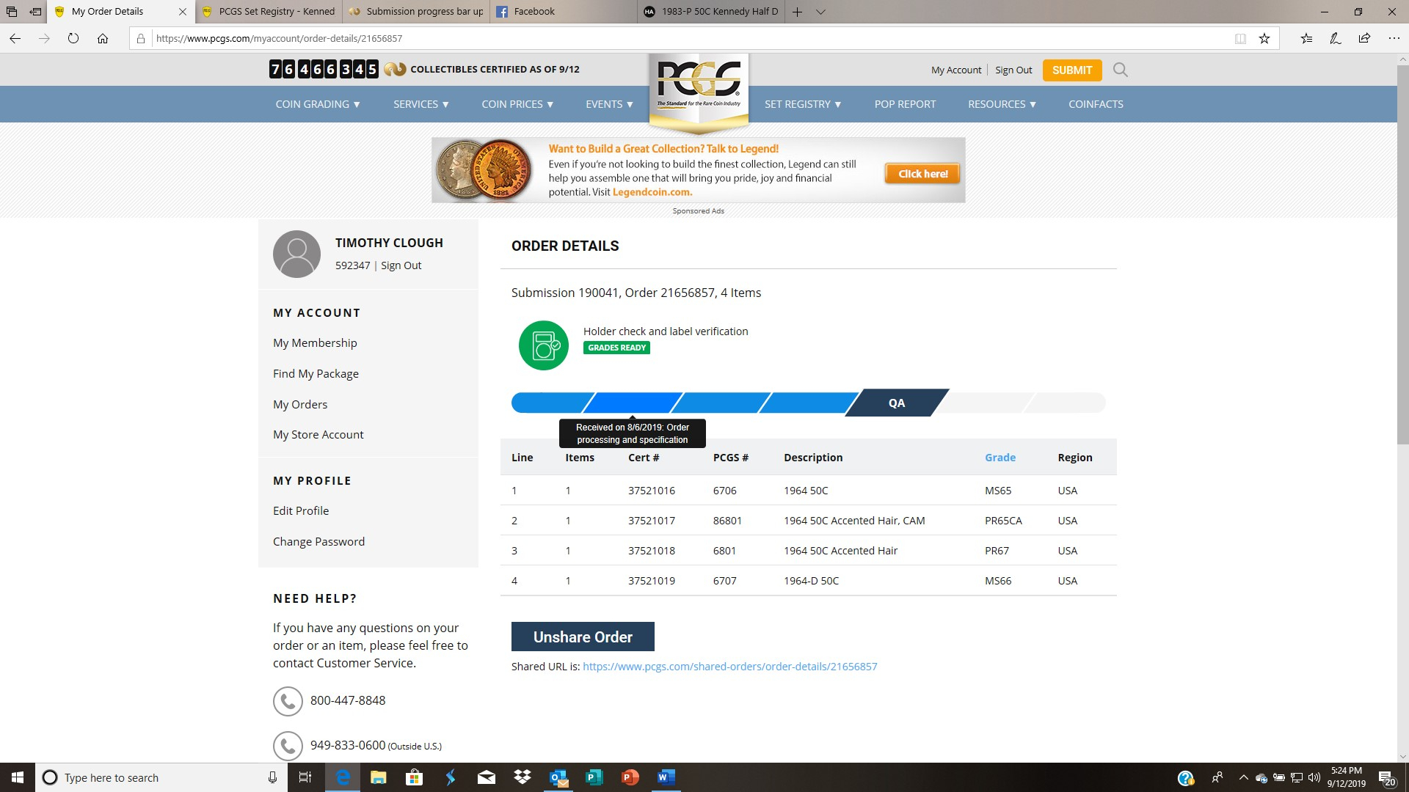Open Outlook from taskbar
This screenshot has width=1409, height=792.
tap(558, 777)
